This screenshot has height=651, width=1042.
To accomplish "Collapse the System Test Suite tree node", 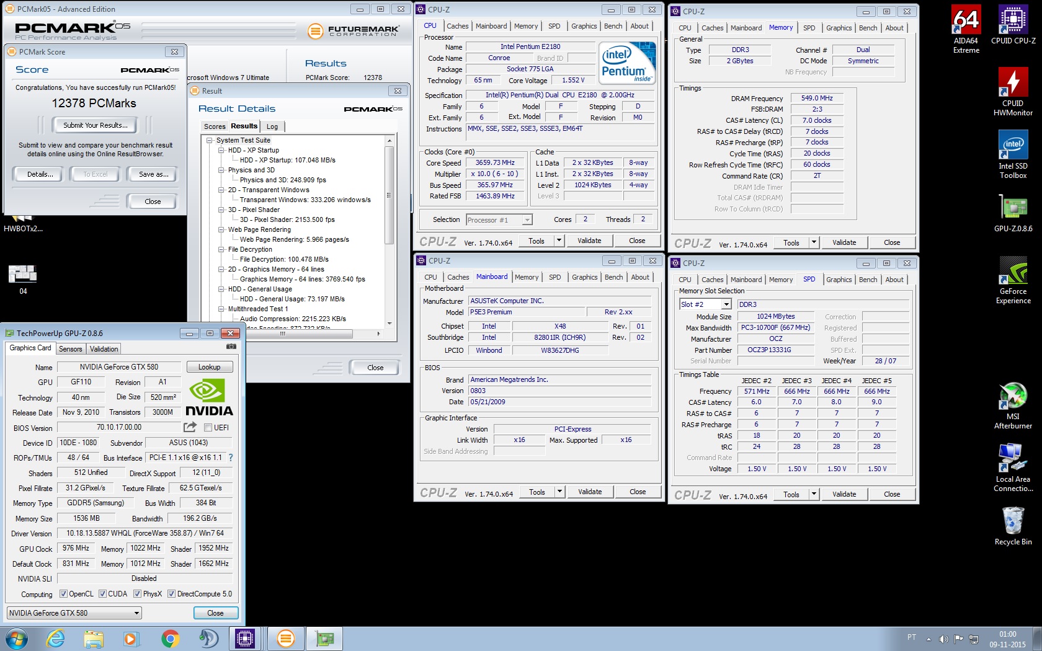I will point(210,140).
